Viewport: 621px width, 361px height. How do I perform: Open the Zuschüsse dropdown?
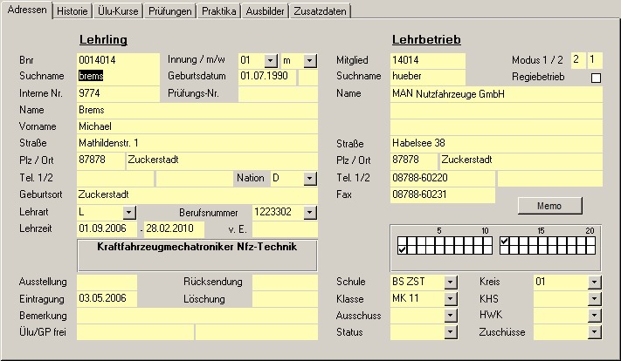point(595,332)
